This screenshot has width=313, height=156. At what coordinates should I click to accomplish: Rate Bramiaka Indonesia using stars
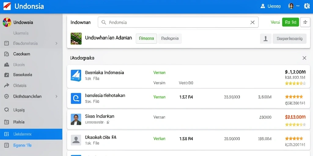pyautogui.click(x=295, y=83)
